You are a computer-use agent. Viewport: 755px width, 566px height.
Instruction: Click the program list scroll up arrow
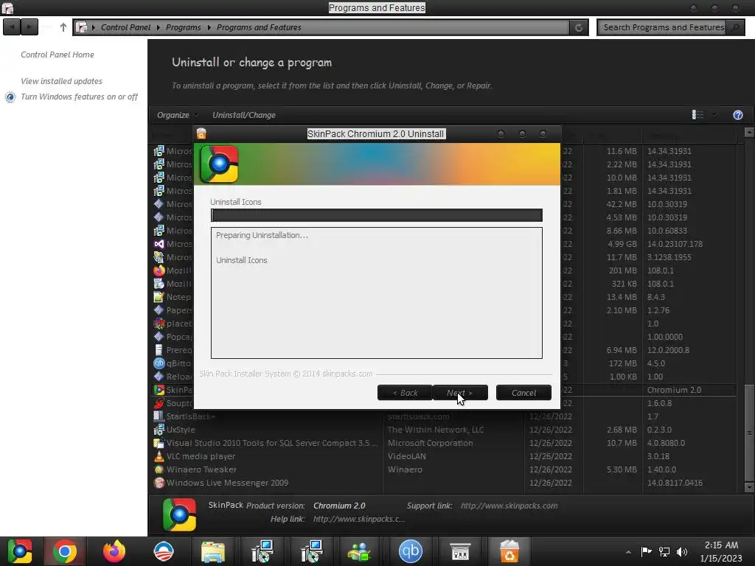tap(749, 132)
